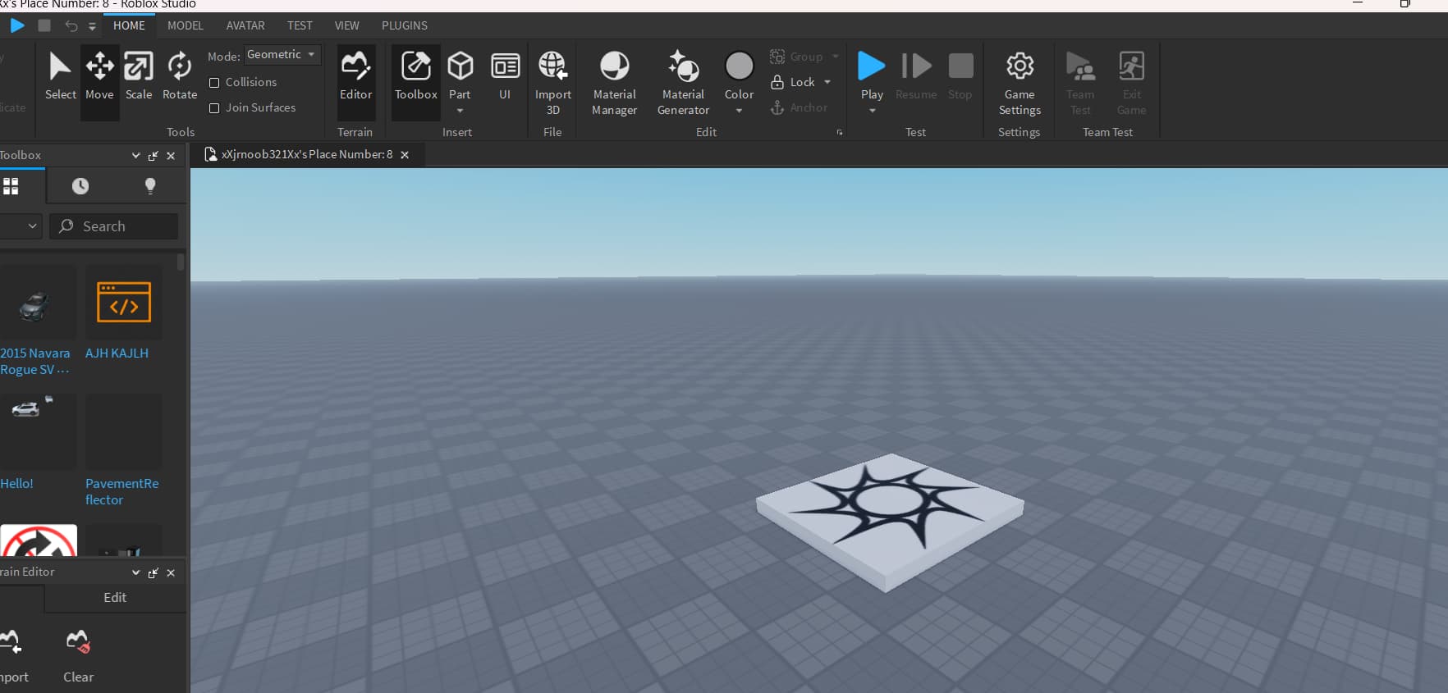Expand the Color picker dropdown arrow
This screenshot has height=693, width=1448.
tap(739, 111)
